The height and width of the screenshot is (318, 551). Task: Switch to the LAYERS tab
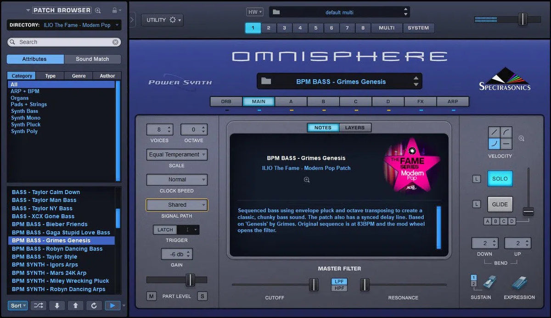coord(354,128)
